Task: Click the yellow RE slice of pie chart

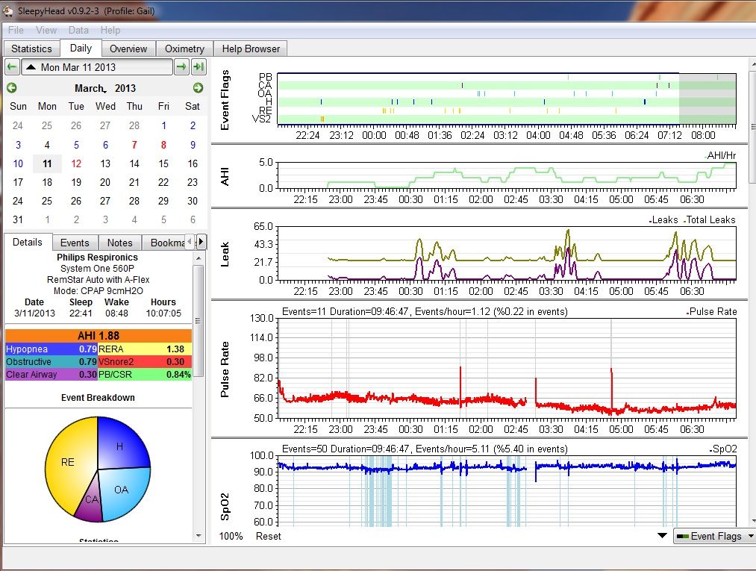Action: click(67, 462)
